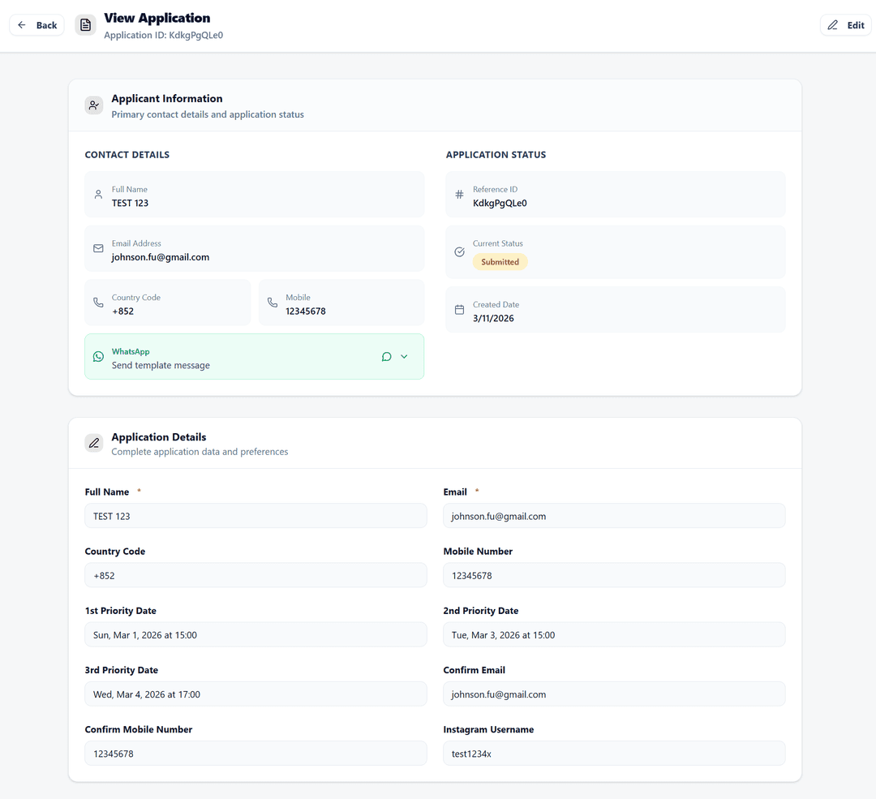Click the pencil icon on Application Details header

pos(93,443)
